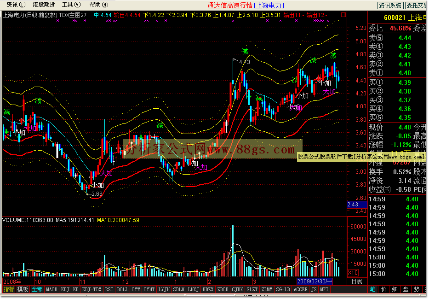Switch to the SDLH indicator

coord(179,289)
